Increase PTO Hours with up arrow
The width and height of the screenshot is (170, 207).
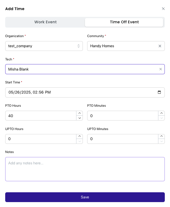point(79,113)
